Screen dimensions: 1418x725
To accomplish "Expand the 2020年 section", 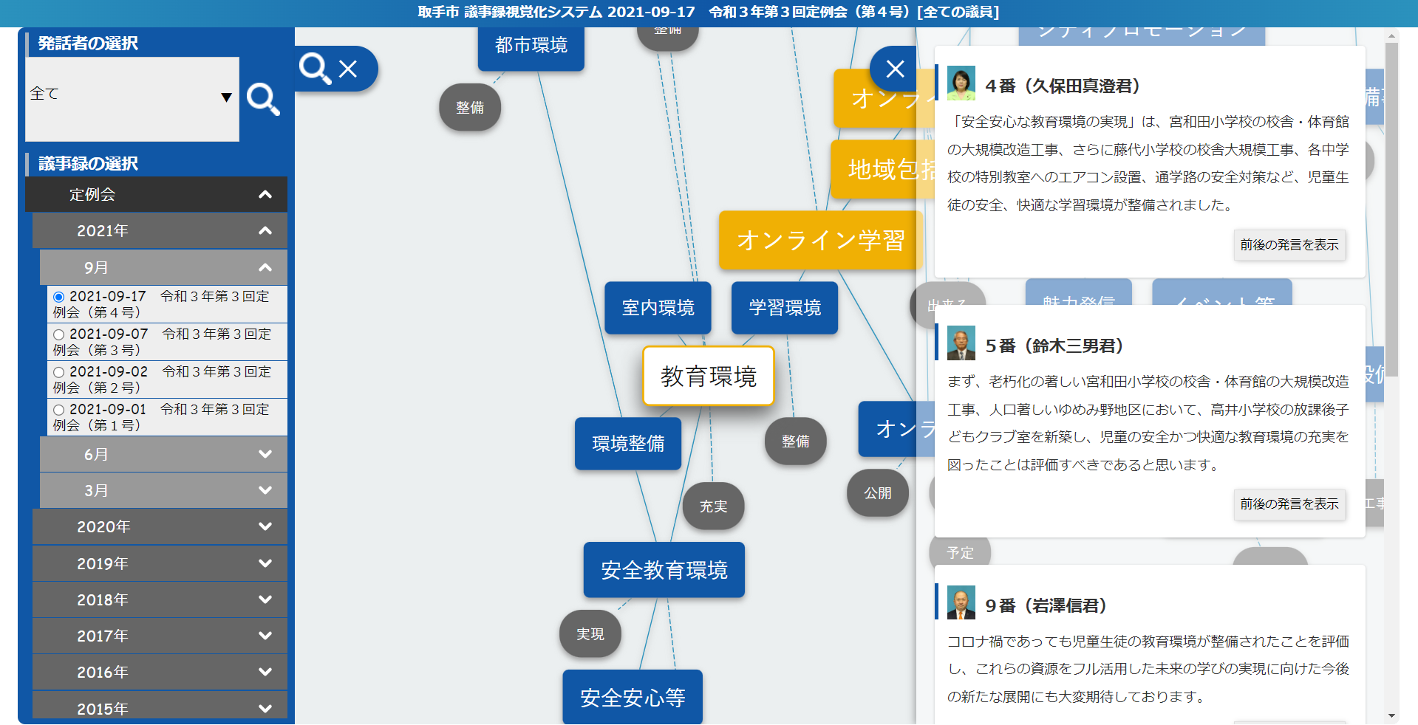I will click(x=160, y=526).
